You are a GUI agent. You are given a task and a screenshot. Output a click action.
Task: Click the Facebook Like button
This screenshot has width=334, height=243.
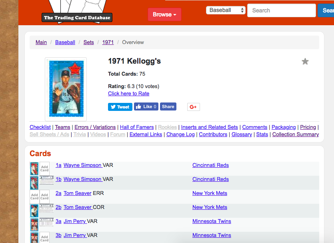click(x=146, y=106)
